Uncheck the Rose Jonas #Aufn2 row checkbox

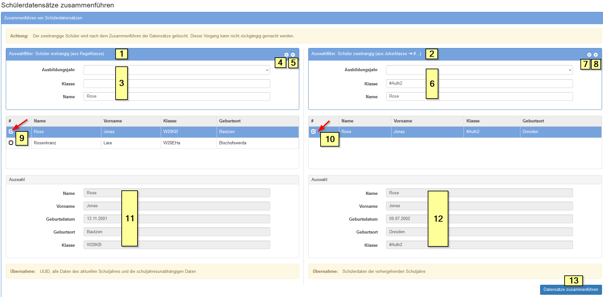click(313, 131)
